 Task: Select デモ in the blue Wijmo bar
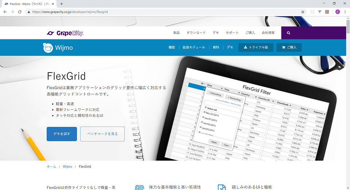tap(230, 47)
